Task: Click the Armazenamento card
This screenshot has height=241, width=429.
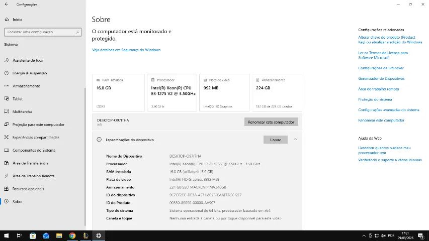Action: click(277, 92)
